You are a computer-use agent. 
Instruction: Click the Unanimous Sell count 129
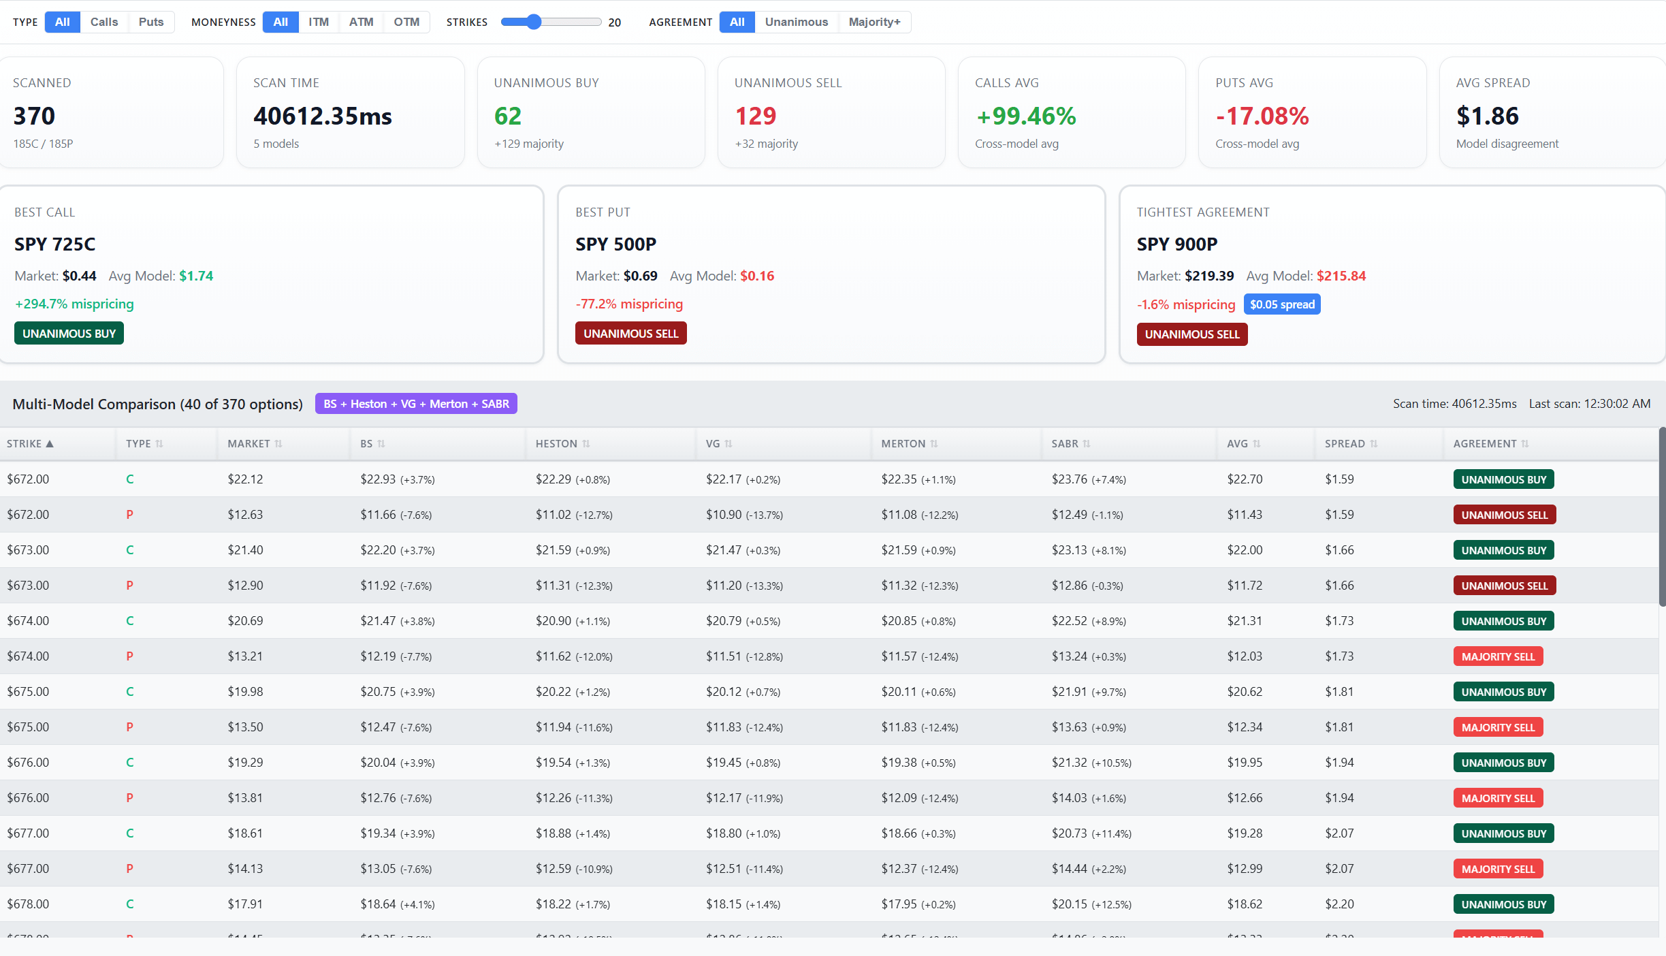coord(756,116)
